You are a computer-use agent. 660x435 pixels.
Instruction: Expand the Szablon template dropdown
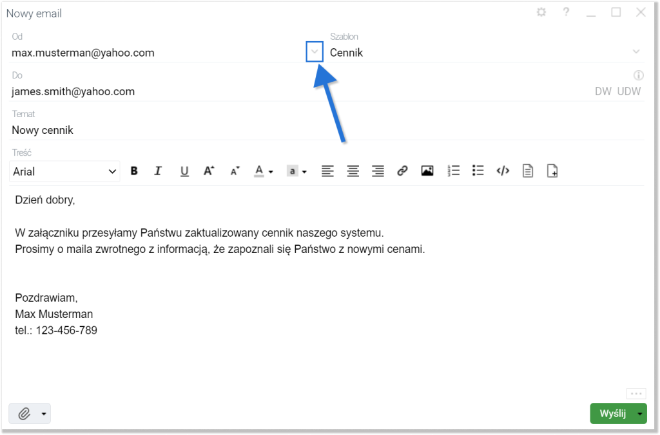pos(636,52)
